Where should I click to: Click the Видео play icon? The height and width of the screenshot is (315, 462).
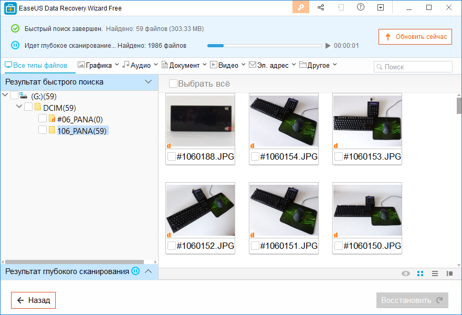tap(213, 65)
